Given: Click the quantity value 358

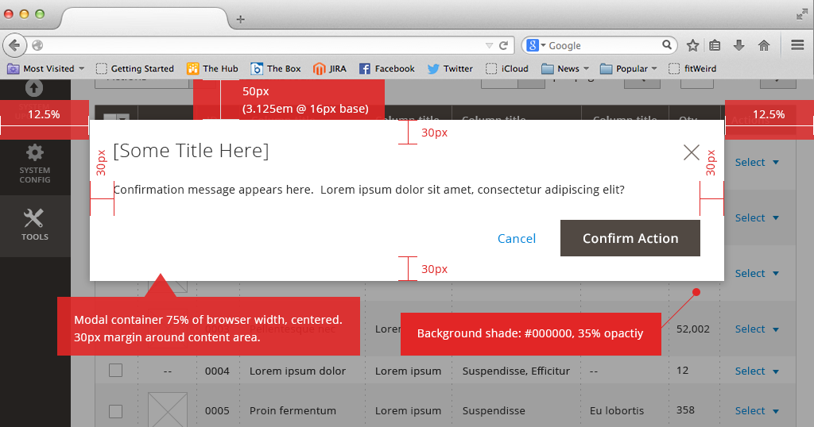Looking at the screenshot, I should point(685,410).
